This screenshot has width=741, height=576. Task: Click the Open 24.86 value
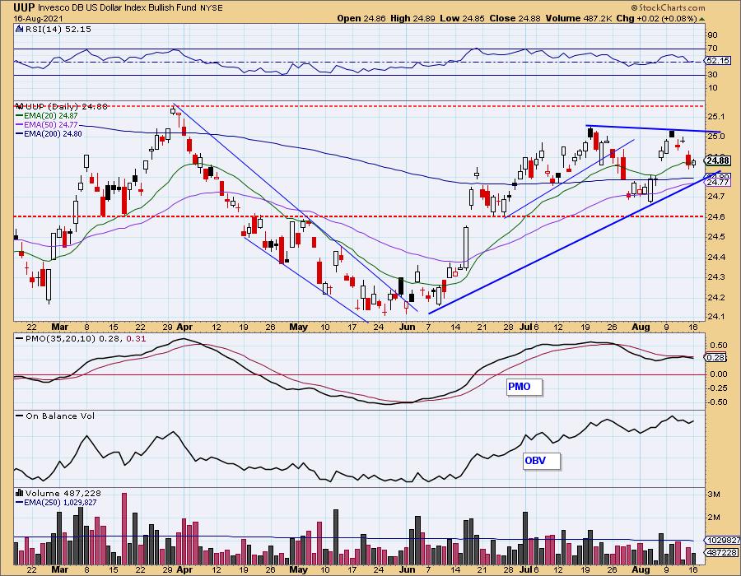point(361,18)
